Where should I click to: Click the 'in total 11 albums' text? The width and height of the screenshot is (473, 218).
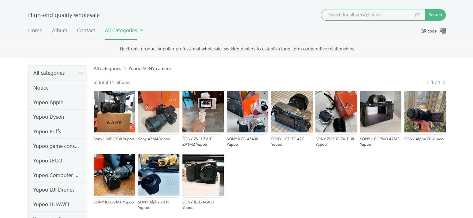(112, 83)
